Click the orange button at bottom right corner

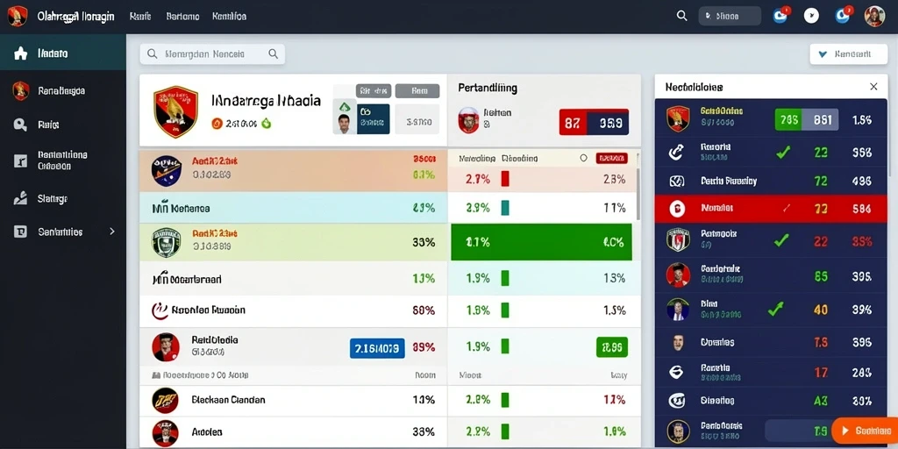865,430
